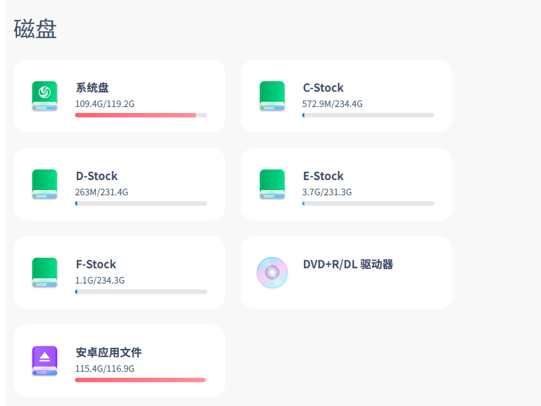Click the 109.4G/119.2G capacity text
Viewport: 541px width, 406px height.
pyautogui.click(x=105, y=104)
